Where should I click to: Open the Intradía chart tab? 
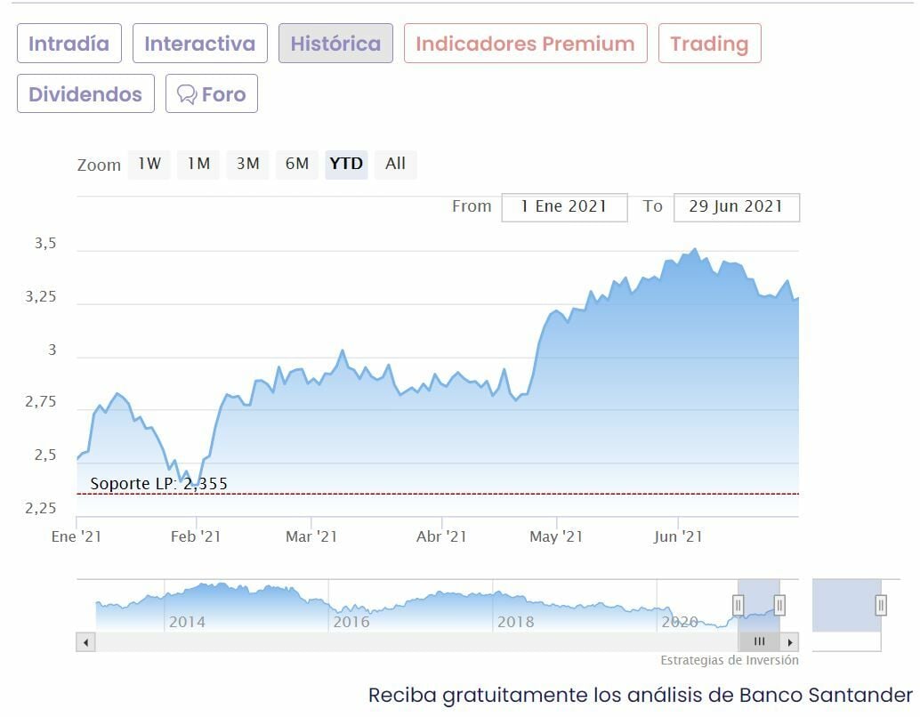pos(69,44)
